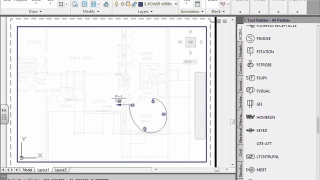Switch to the Layout1 tab
Image resolution: width=320 pixels, height=180 pixels.
pos(43,170)
